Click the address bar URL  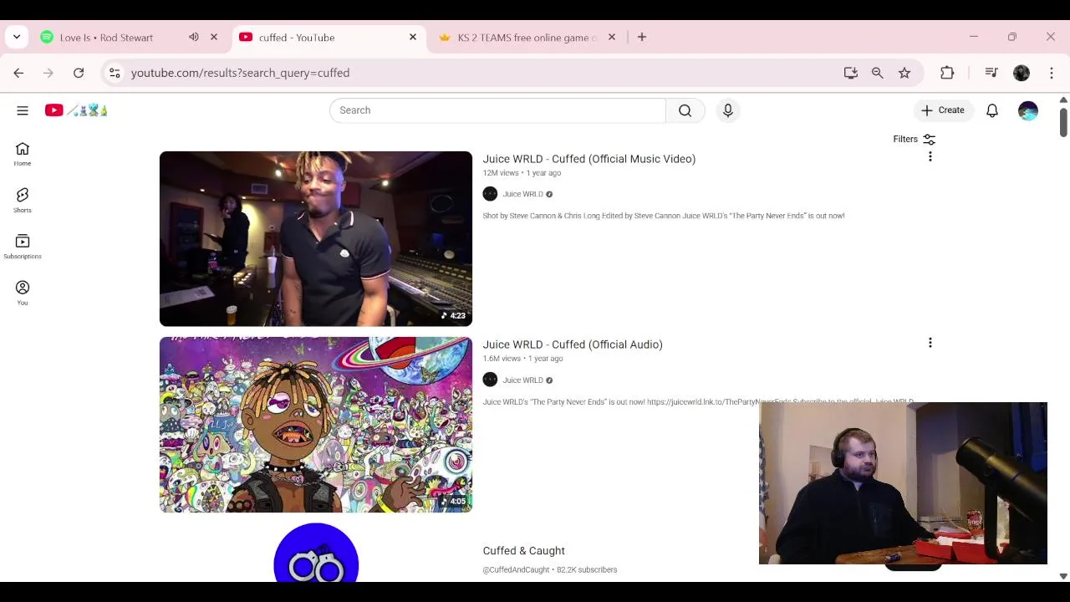click(x=241, y=73)
